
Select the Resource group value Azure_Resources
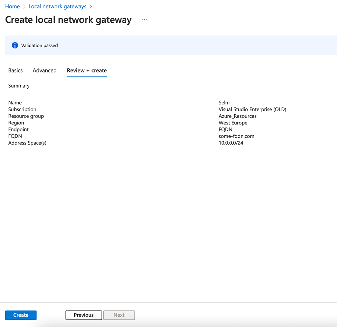pos(237,116)
